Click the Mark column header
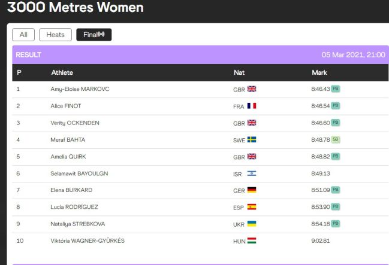389x265 pixels. [319, 72]
